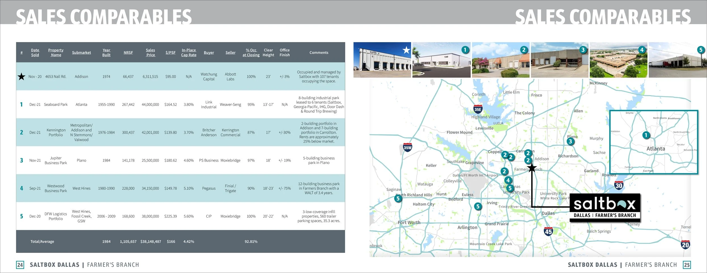Click the Total/Average row label
Screen dimensions: 707x273
pyautogui.click(x=42, y=242)
